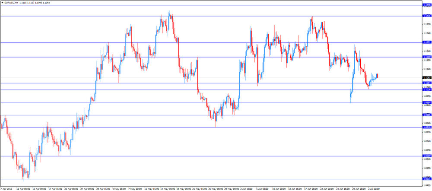Viewport: 432px width, 191px height.
Task: Select the EURUSD,H4 chart title text
Action: (11, 2)
